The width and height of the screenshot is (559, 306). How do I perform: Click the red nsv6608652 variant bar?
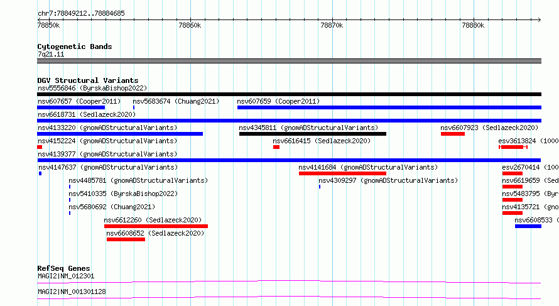(126, 239)
